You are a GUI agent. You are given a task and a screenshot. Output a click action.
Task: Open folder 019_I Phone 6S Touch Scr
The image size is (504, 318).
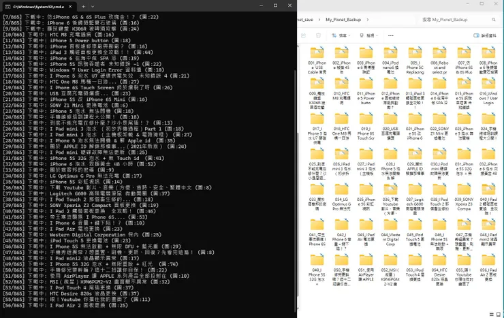[x=366, y=127]
